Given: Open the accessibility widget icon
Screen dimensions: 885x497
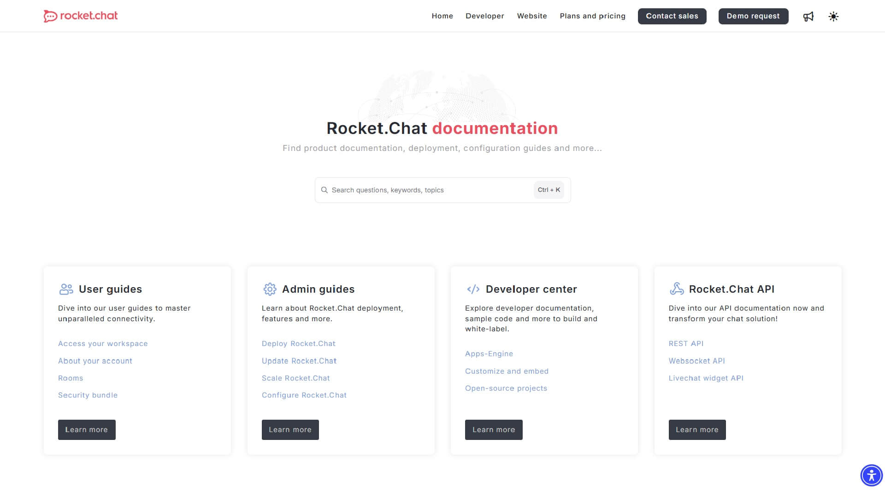Looking at the screenshot, I should tap(871, 475).
